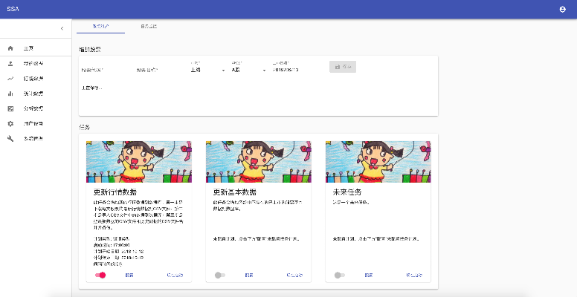Switch to the second tab
This screenshot has width=577, height=297.
point(149,27)
